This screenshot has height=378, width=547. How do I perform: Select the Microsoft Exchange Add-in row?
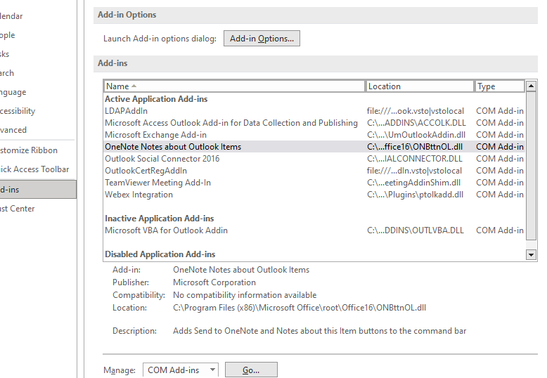[314, 135]
